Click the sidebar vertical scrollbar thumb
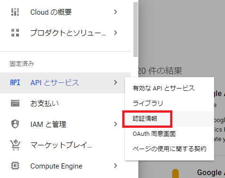 pos(135,29)
